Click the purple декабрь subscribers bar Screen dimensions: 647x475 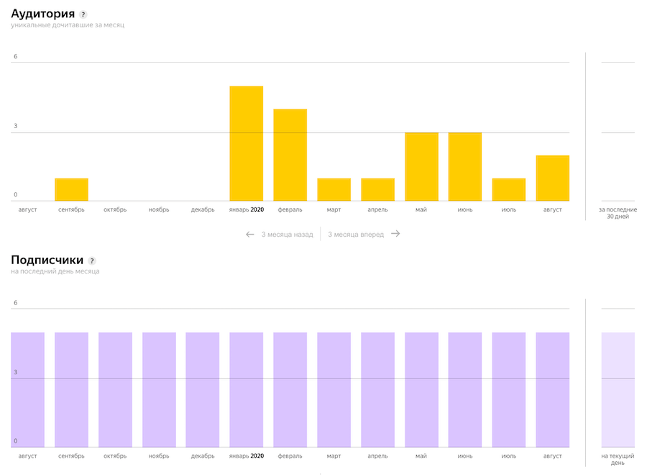[203, 389]
